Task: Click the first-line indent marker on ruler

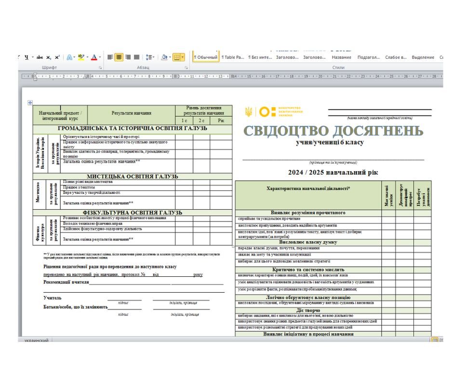Action: pos(35,75)
